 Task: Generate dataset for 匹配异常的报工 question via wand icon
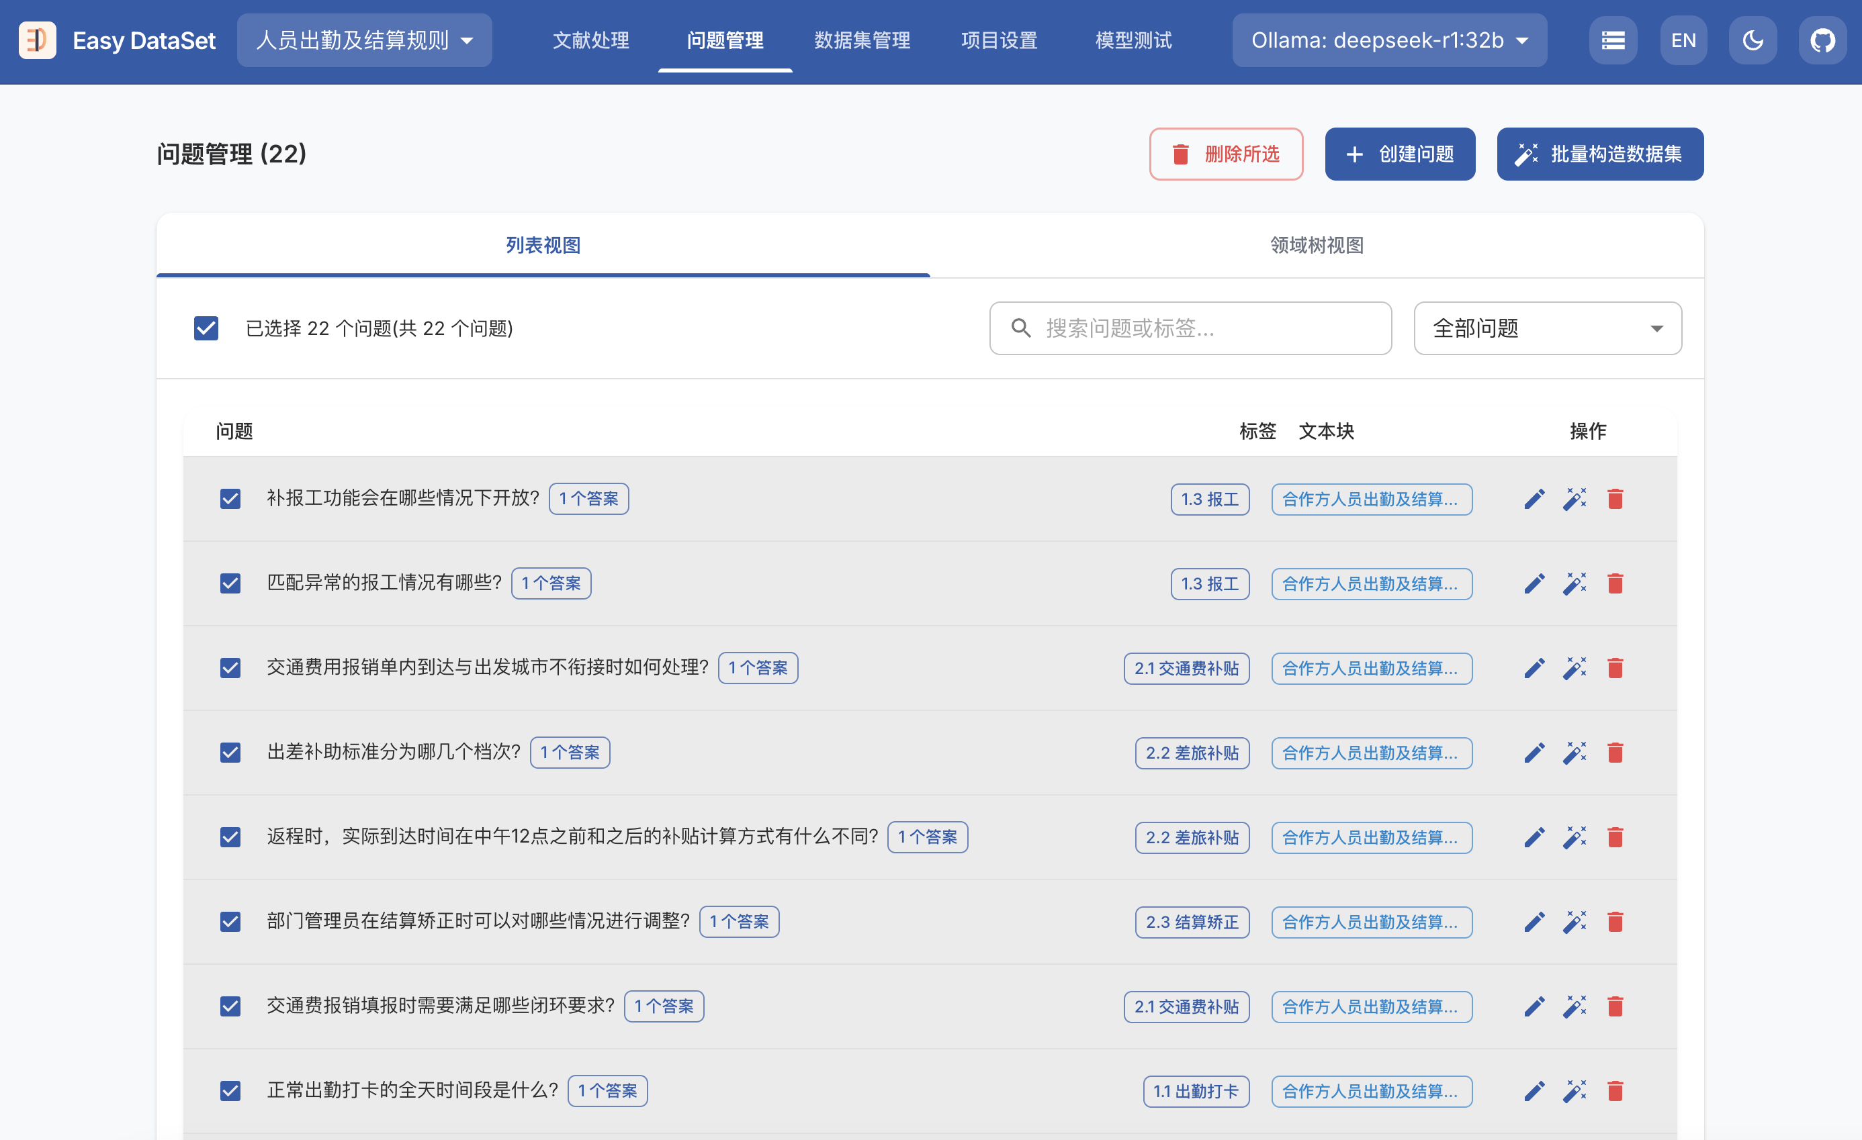(x=1575, y=583)
